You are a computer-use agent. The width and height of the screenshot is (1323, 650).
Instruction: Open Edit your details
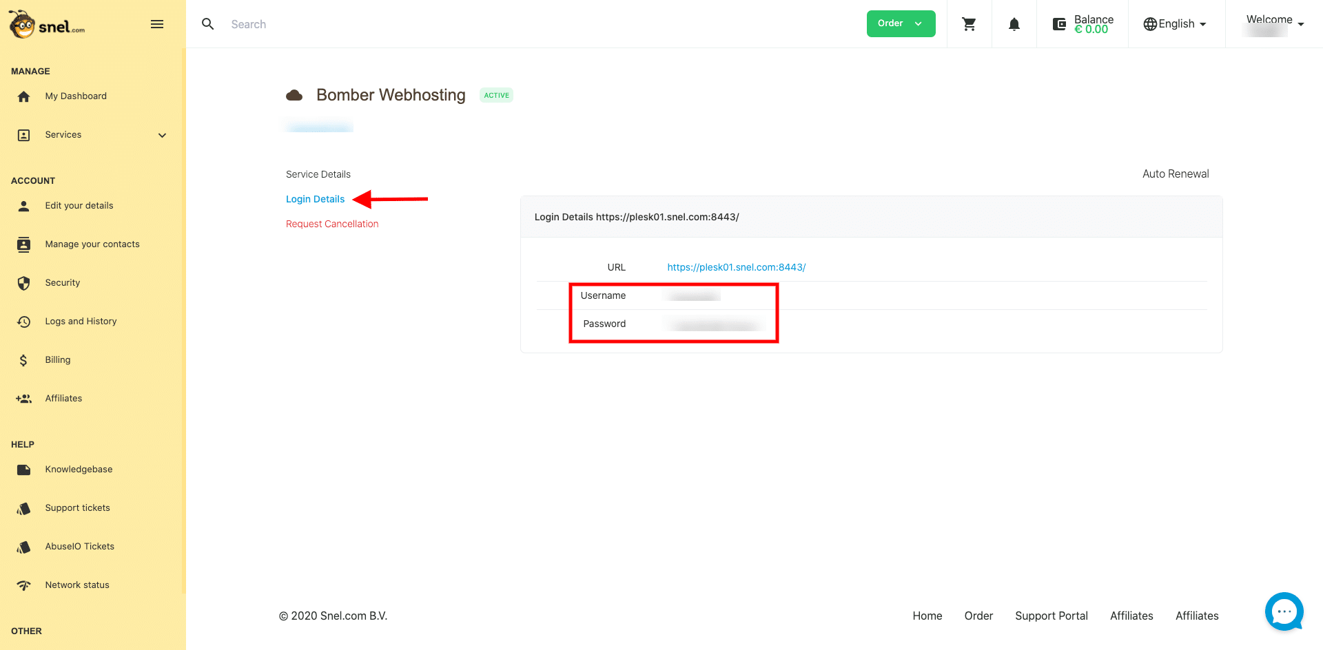point(79,206)
